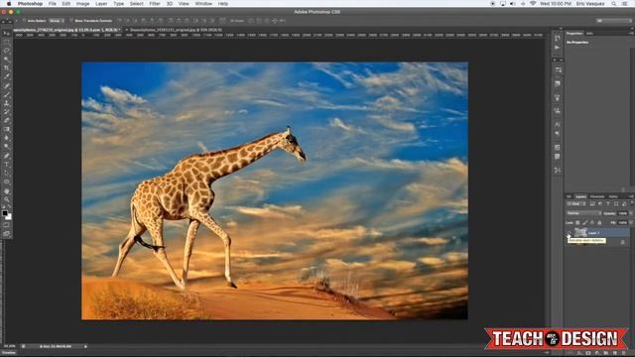
Task: Select the Blur tool
Action: pyautogui.click(x=6, y=138)
